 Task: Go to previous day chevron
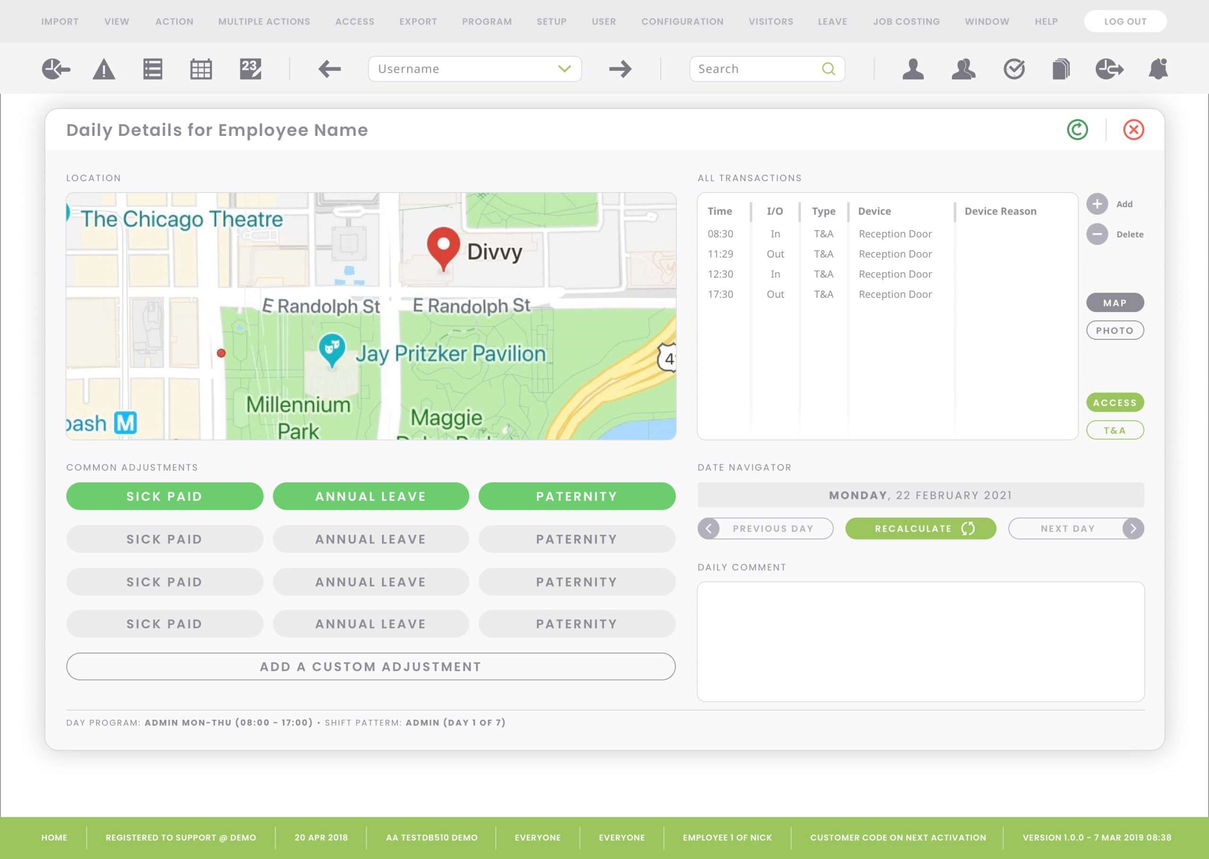[x=708, y=529]
